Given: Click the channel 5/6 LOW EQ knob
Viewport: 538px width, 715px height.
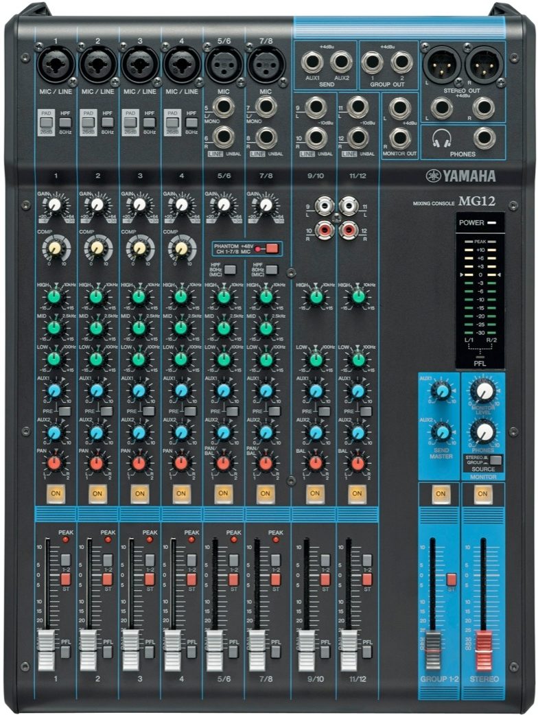Looking at the screenshot, I should click(x=224, y=360).
